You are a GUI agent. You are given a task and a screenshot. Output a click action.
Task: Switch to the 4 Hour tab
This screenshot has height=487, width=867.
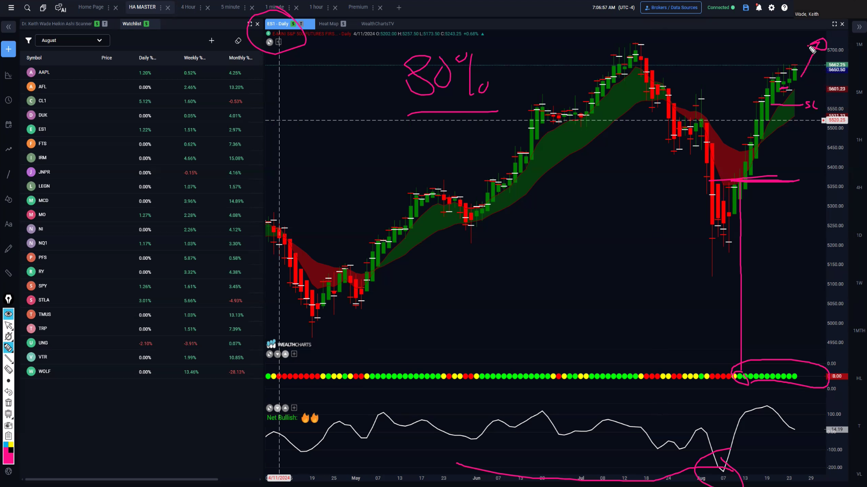(188, 7)
